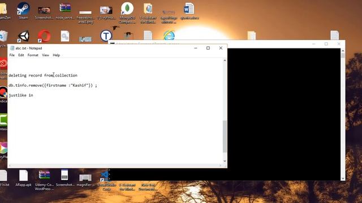The width and height of the screenshot is (362, 203).
Task: Maximize the command prompt window
Action: (326, 44)
